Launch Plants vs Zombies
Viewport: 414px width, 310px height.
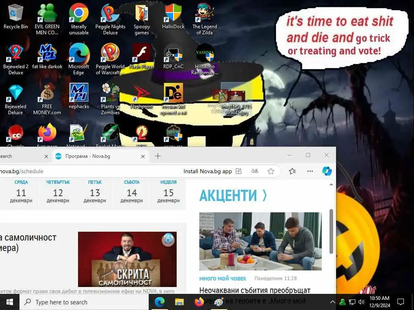click(110, 100)
